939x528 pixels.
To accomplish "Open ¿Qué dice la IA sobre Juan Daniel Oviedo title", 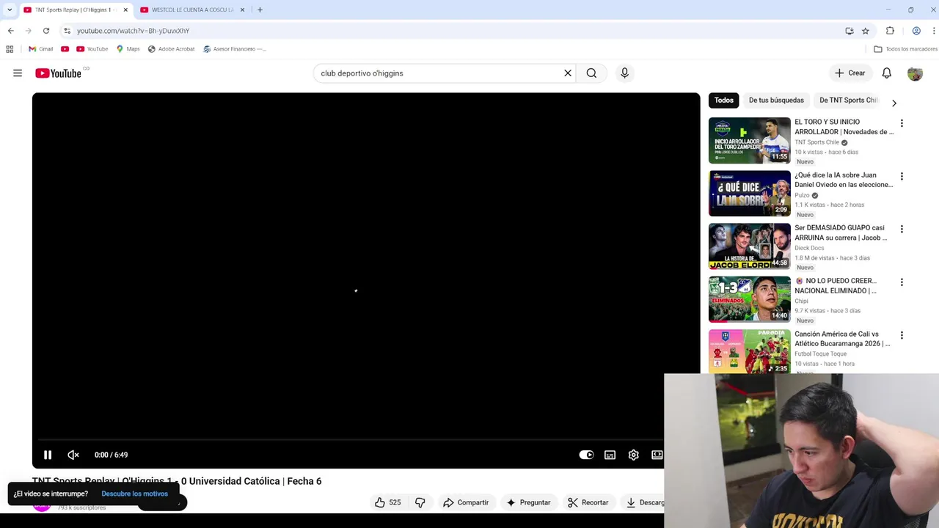I will click(x=844, y=180).
